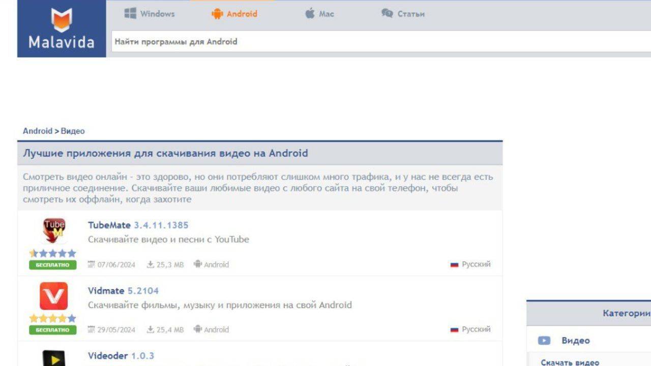Click the Windows logo icon
This screenshot has width=651, height=366.
tap(130, 14)
